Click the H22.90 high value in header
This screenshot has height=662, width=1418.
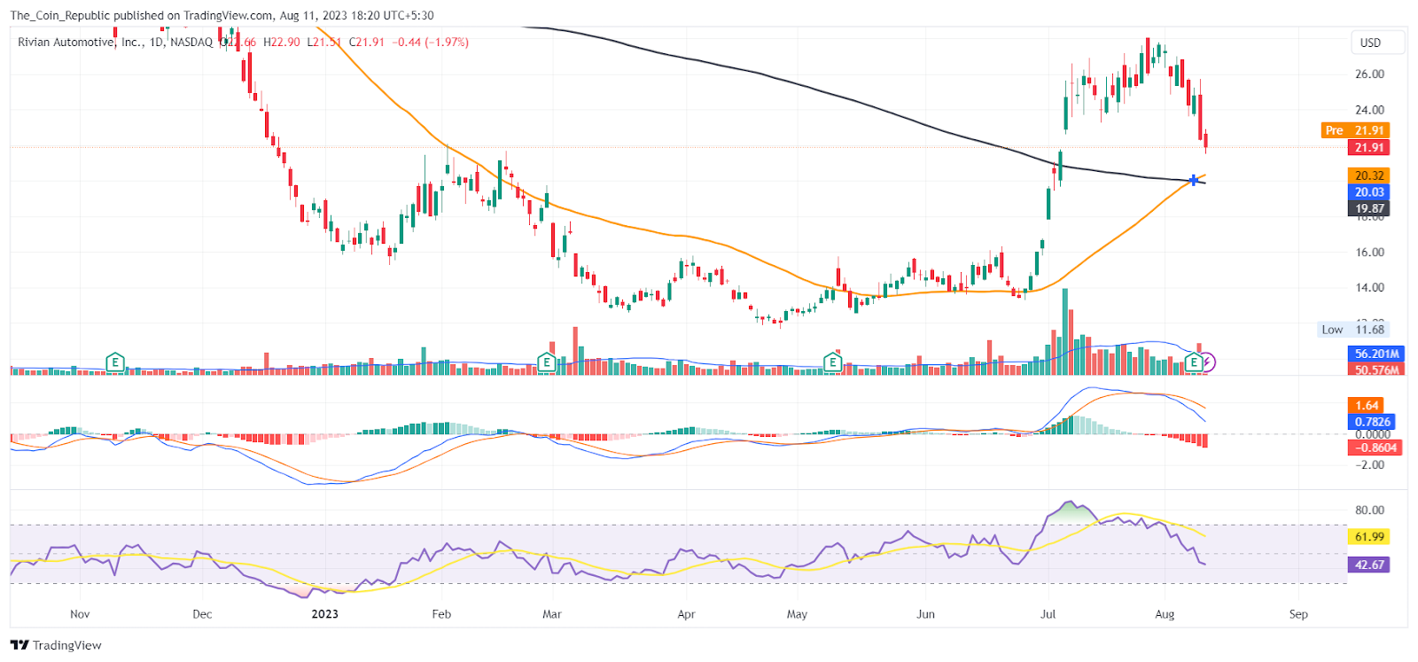[282, 42]
